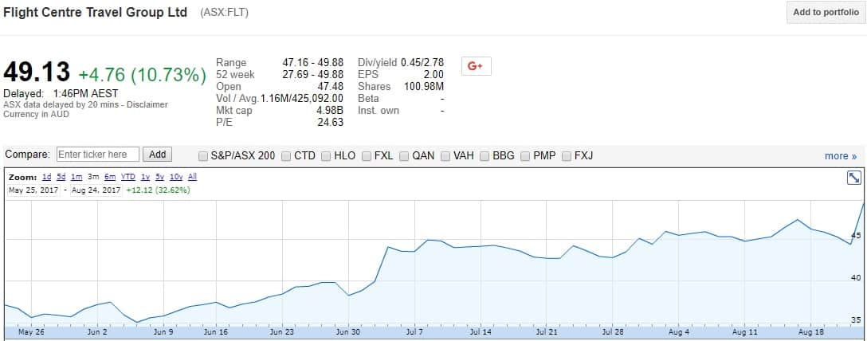Click in the Enter ticker here field
The image size is (867, 341).
97,155
